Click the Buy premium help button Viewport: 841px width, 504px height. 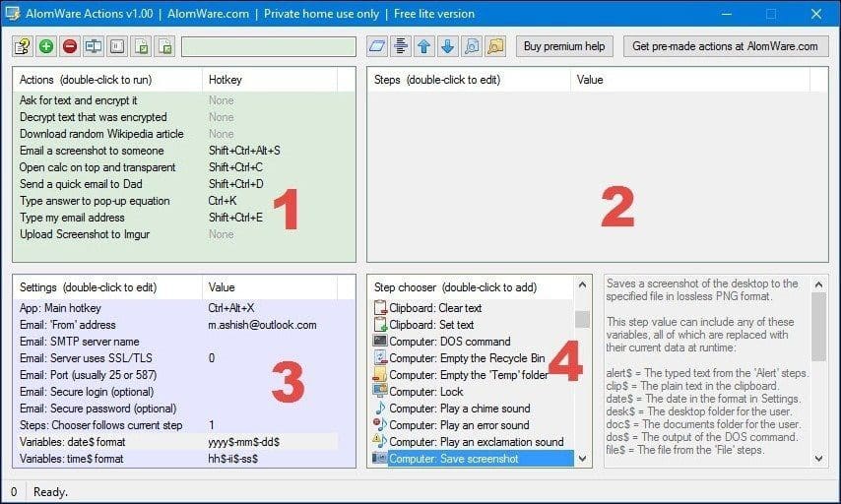click(564, 46)
